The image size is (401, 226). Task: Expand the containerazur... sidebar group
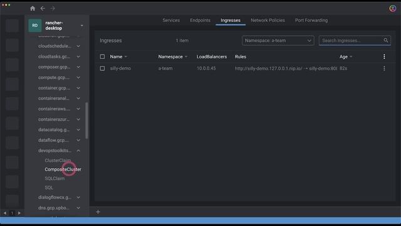pyautogui.click(x=78, y=119)
